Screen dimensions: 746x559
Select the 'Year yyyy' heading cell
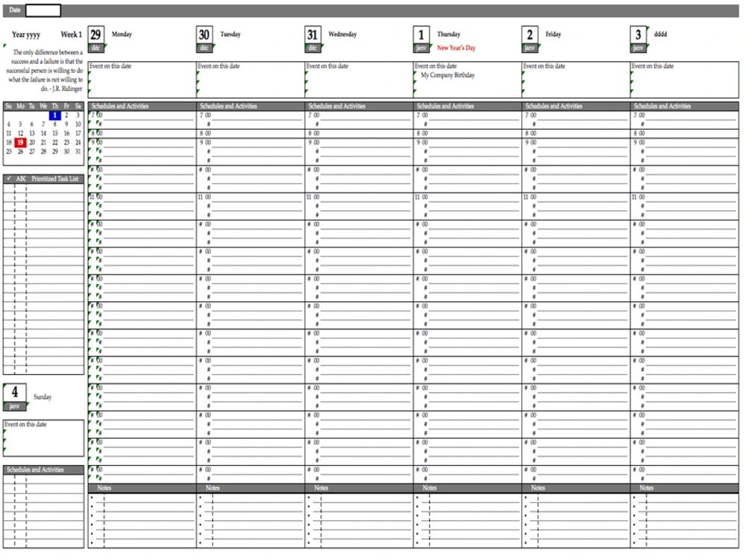pos(26,35)
